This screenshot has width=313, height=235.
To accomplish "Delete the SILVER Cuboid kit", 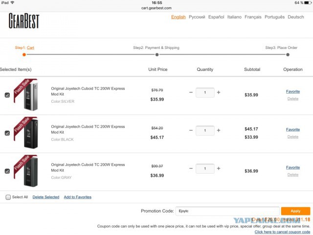I will tap(293, 99).
